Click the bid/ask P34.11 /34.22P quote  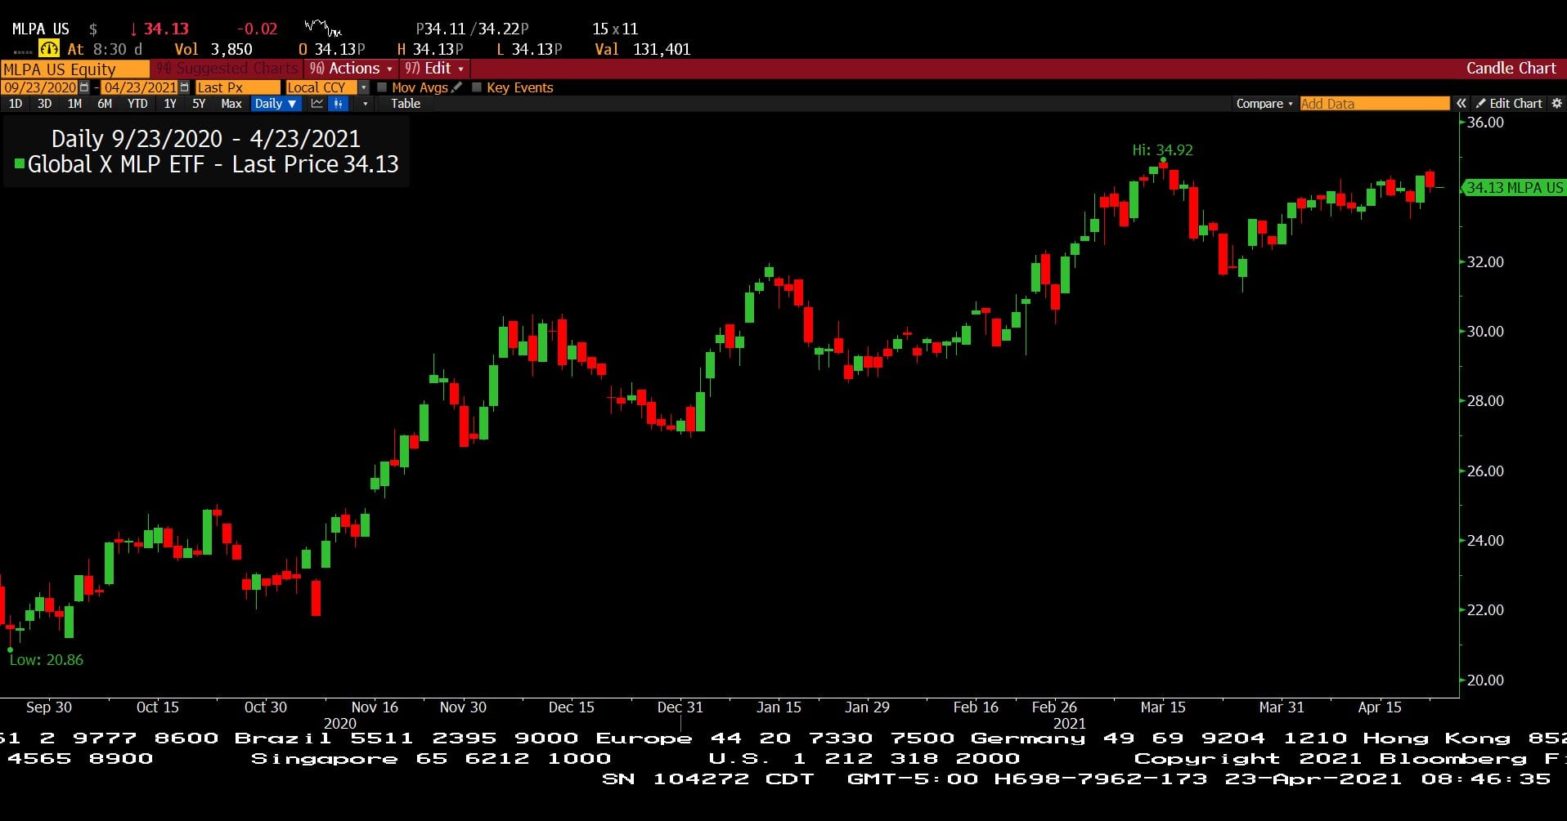tap(472, 29)
